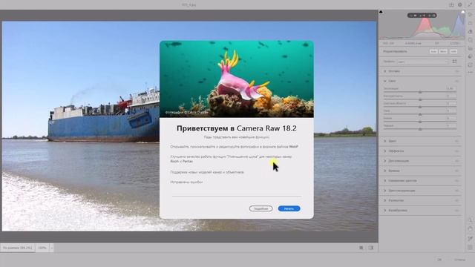The image size is (475, 267).
Task: Expand the Смешение цветов panel
Action: [385, 181]
